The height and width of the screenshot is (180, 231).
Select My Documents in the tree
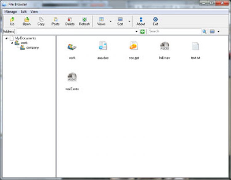point(26,38)
